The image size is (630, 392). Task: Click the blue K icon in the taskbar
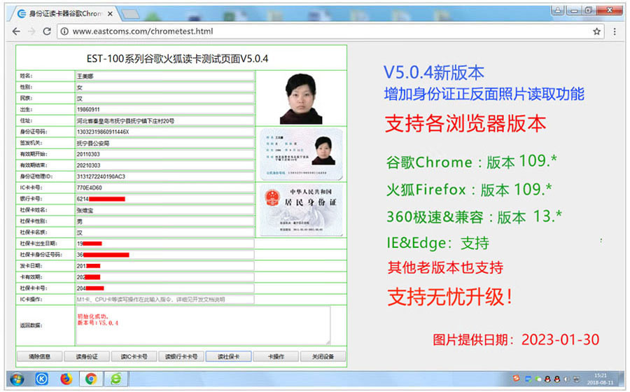tap(41, 379)
